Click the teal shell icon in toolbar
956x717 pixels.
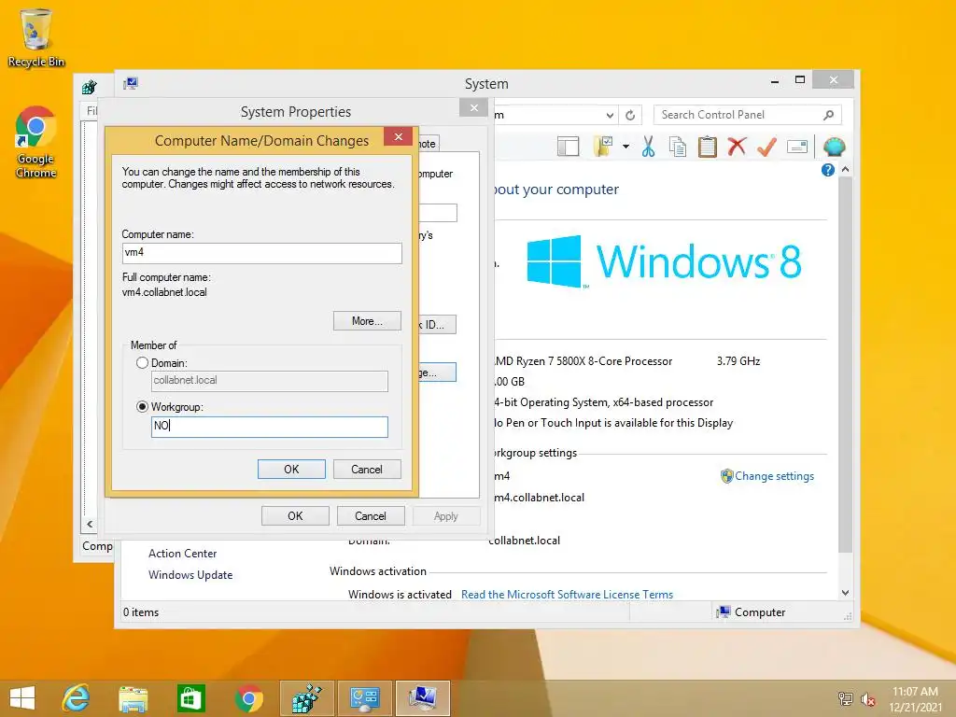click(834, 147)
